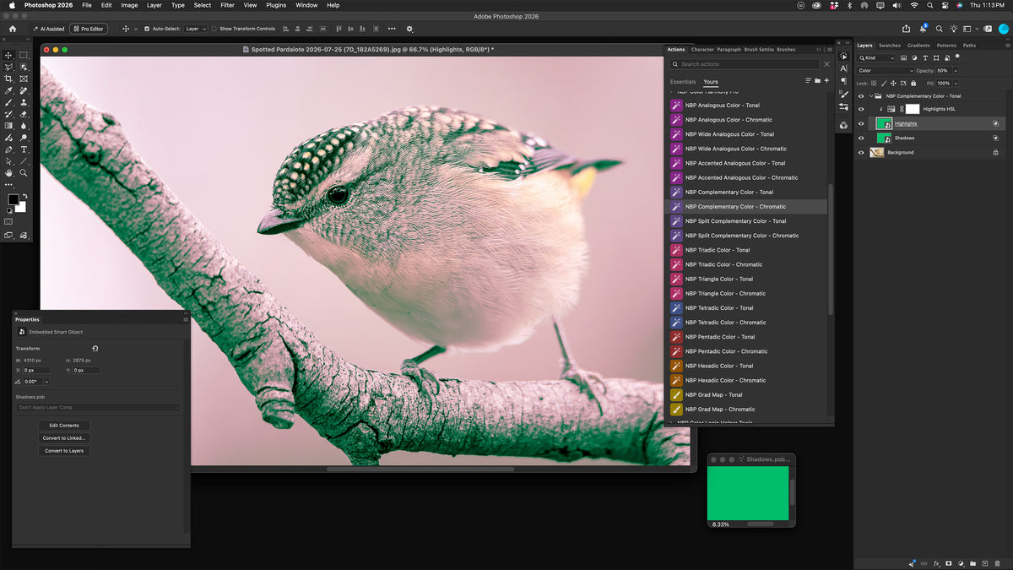1013x570 pixels.
Task: Open Auto-Select Layer dropdown
Action: click(195, 29)
